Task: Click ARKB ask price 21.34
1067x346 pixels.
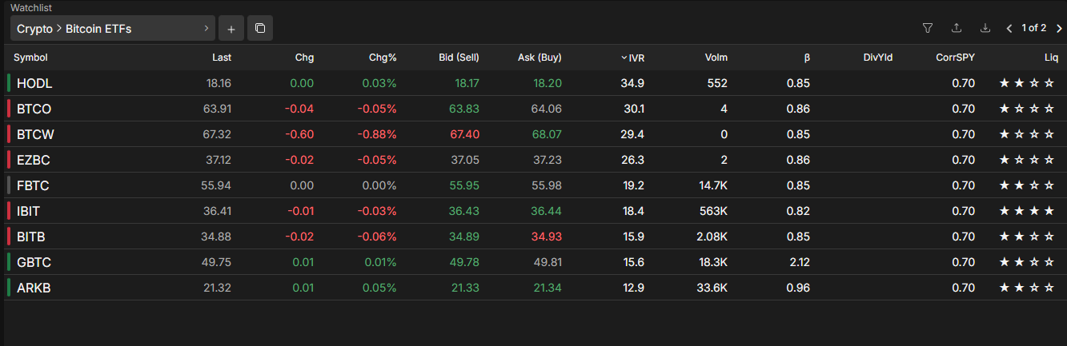Action: pyautogui.click(x=548, y=288)
